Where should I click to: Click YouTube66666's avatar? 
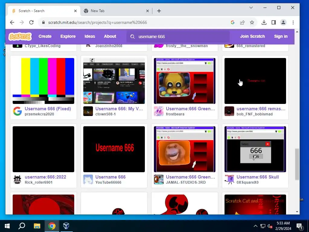point(88,179)
